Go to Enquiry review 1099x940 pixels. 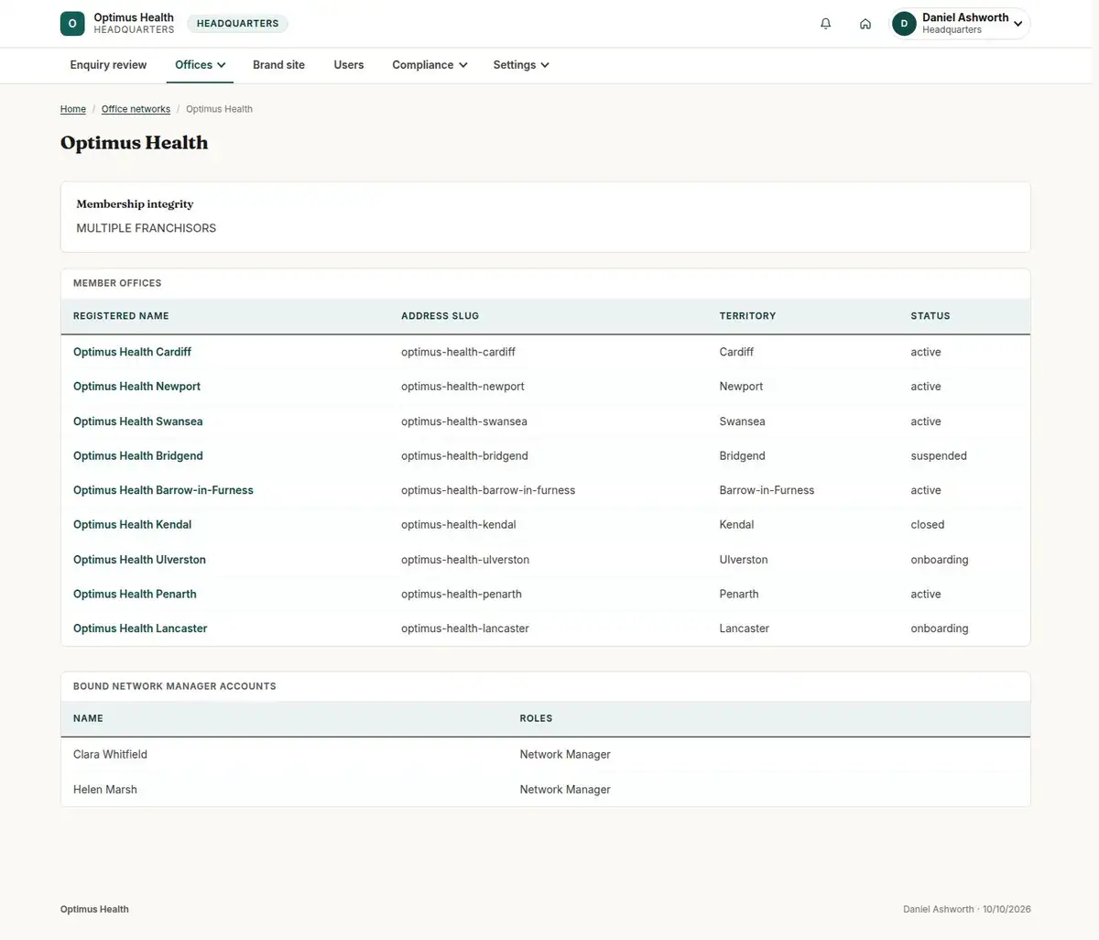point(108,65)
